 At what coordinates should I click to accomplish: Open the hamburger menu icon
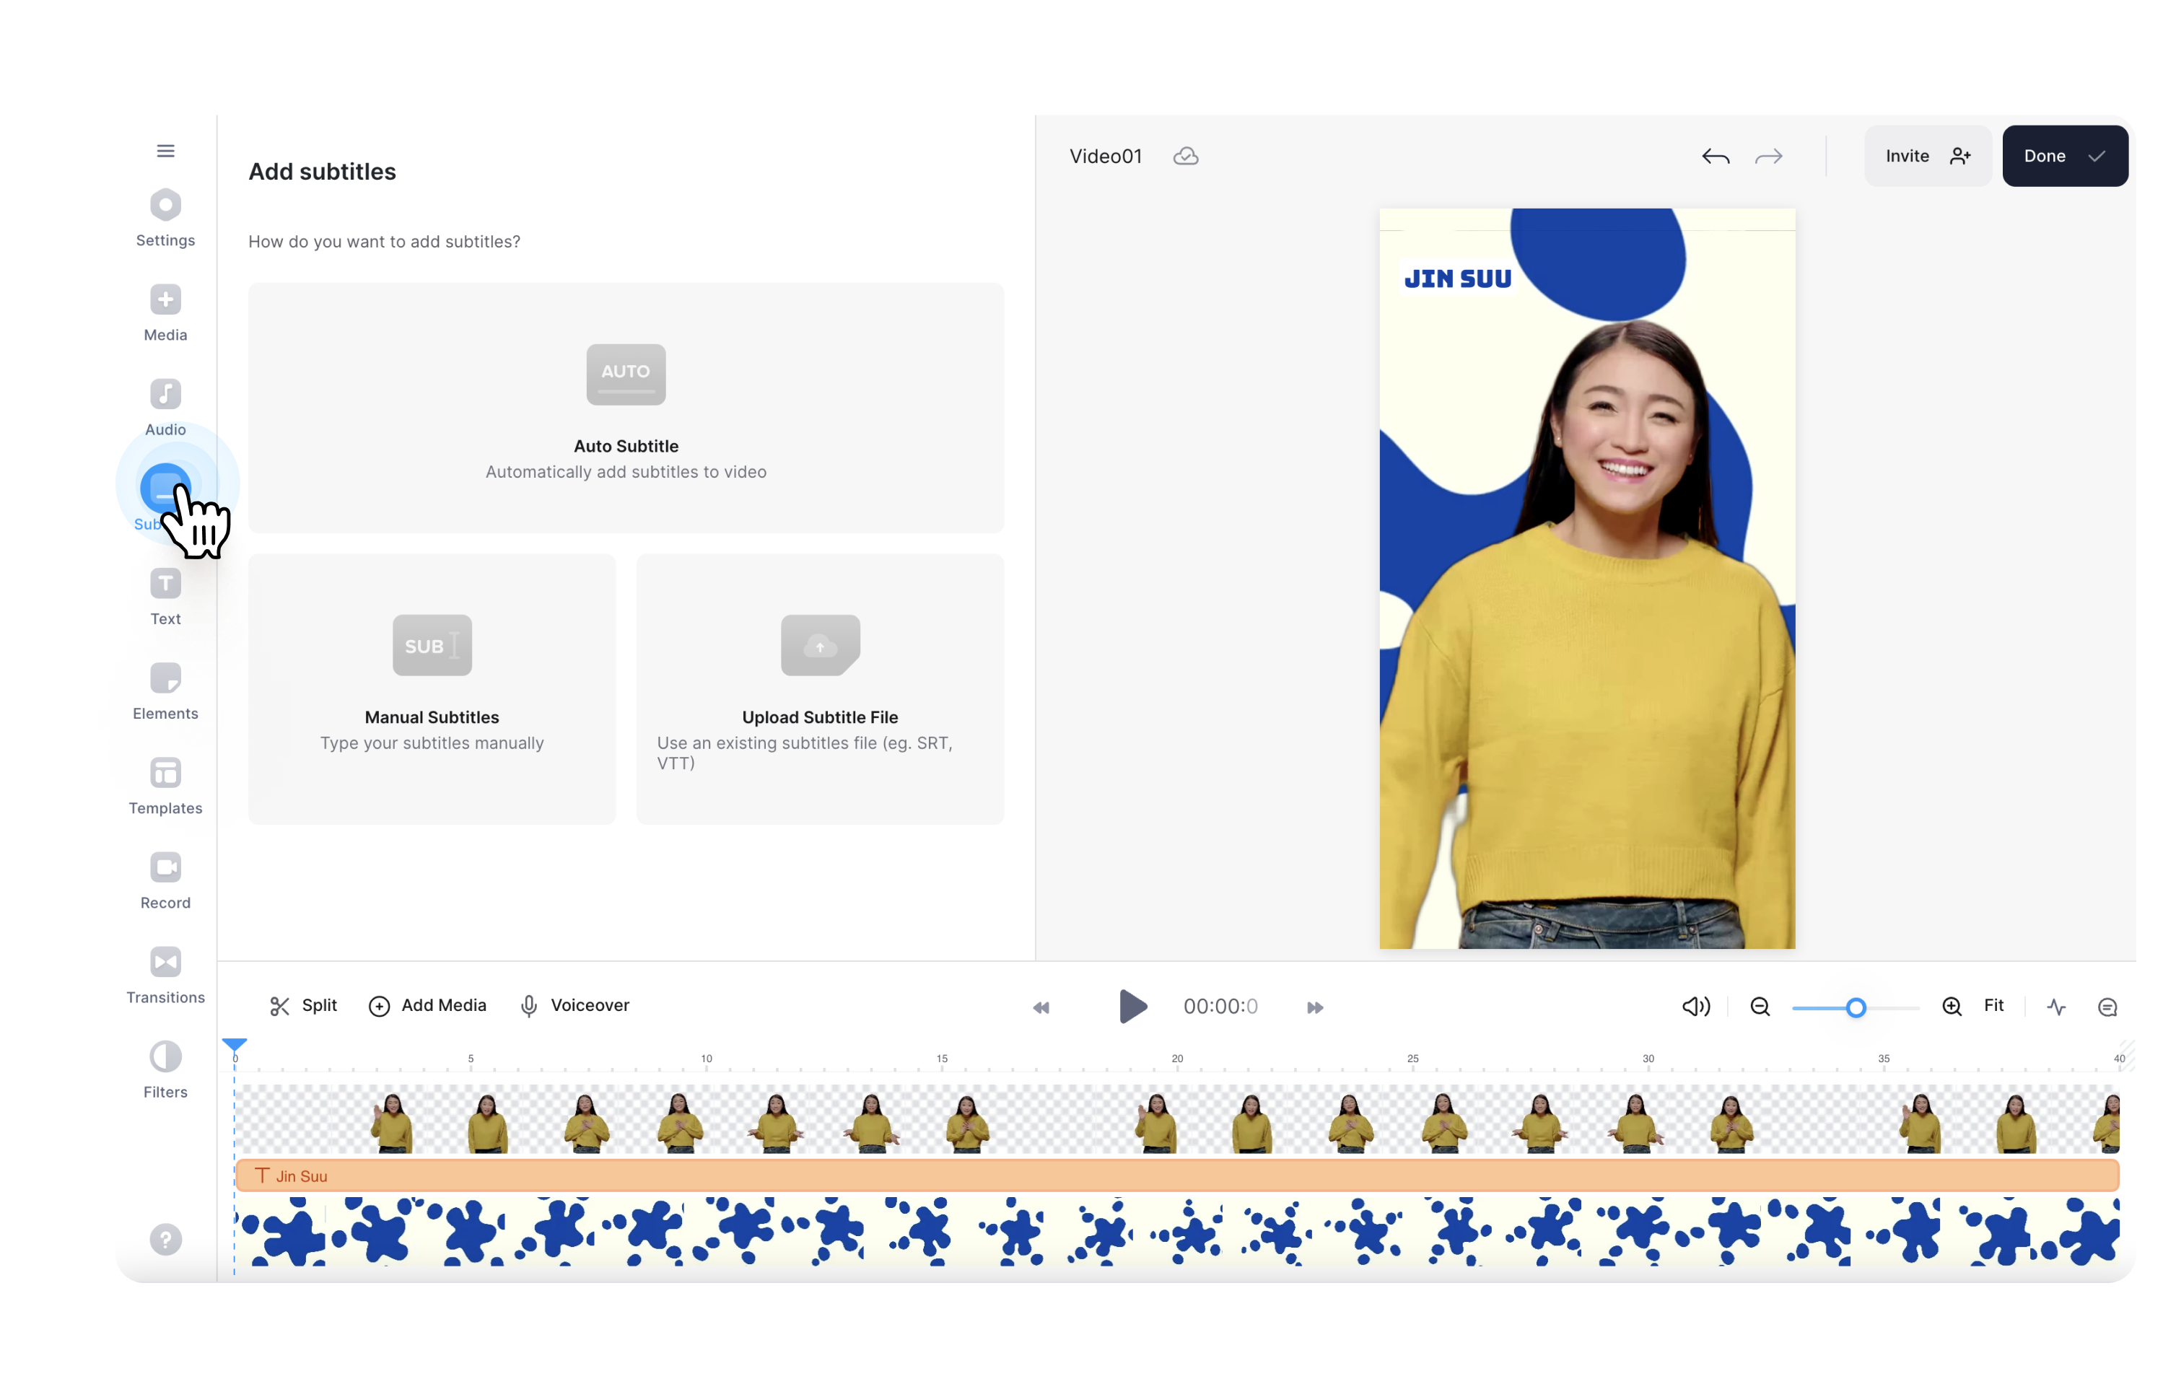(x=165, y=151)
